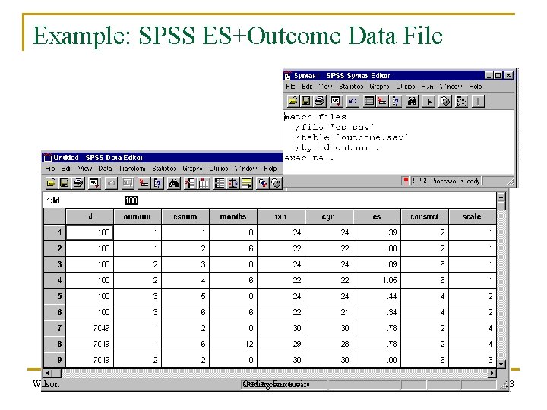
Task: Click Print icon in Data Editor toolbar
Action: click(x=78, y=183)
